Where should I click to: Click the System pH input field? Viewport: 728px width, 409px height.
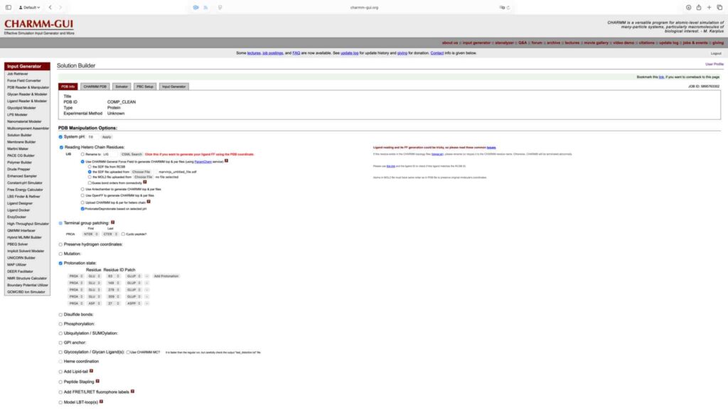92,136
